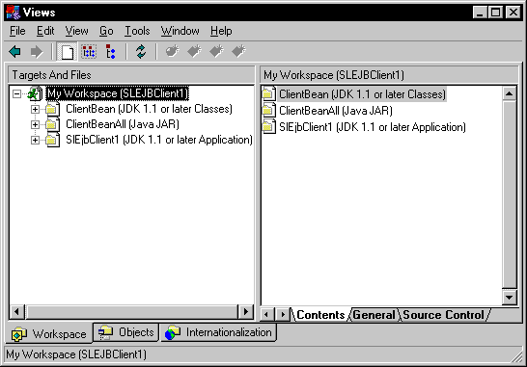Click SIEjbClient1 folder icon in contents pane
This screenshot has height=367, width=527.
[x=269, y=127]
